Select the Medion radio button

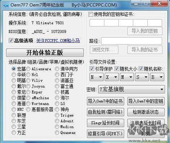click(x=57, y=127)
